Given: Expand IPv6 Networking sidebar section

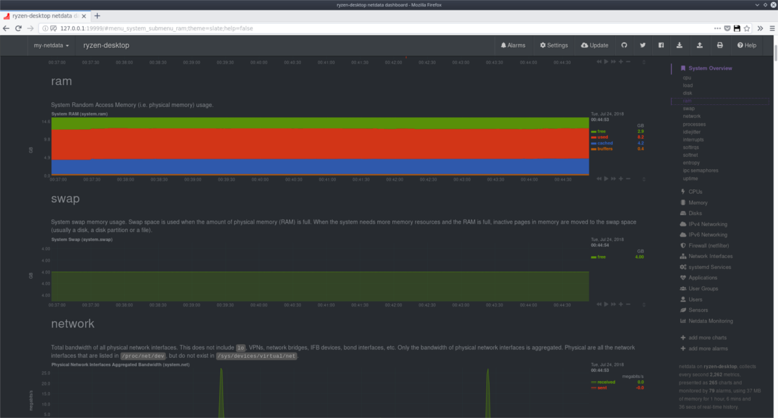Looking at the screenshot, I should pyautogui.click(x=703, y=235).
